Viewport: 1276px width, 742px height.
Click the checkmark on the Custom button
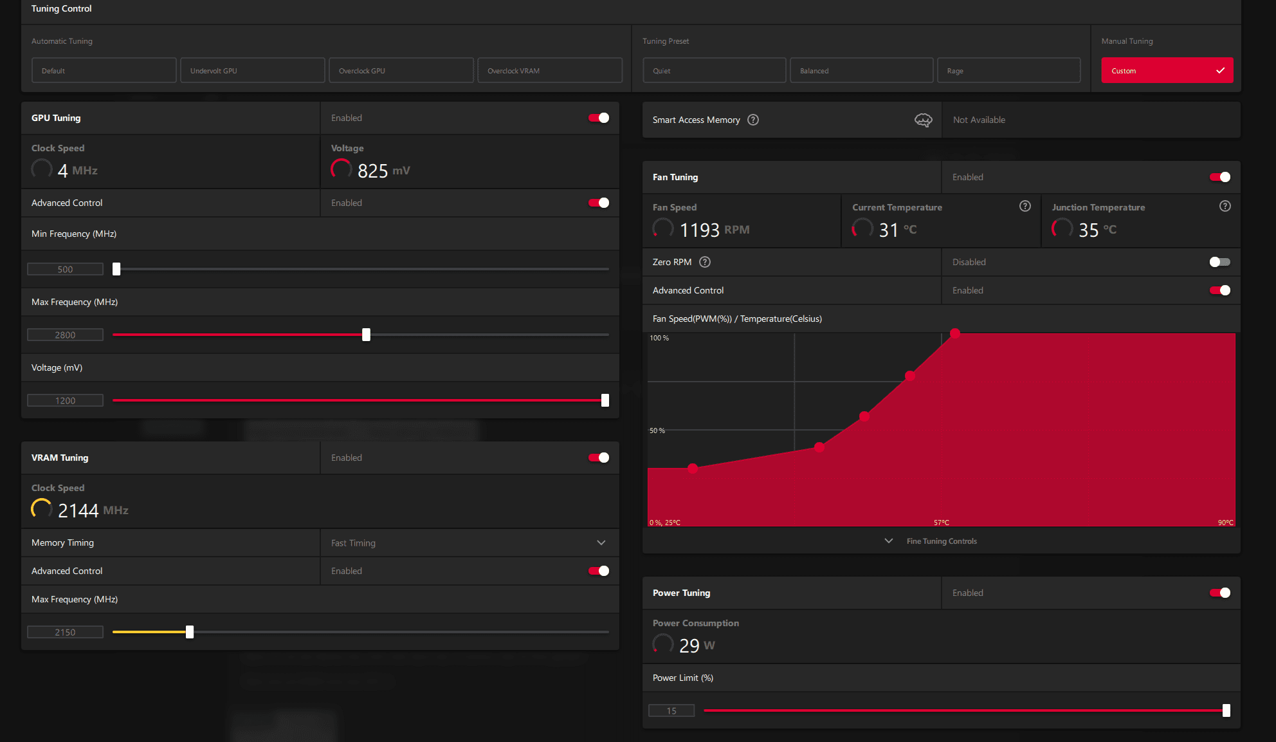tap(1220, 71)
